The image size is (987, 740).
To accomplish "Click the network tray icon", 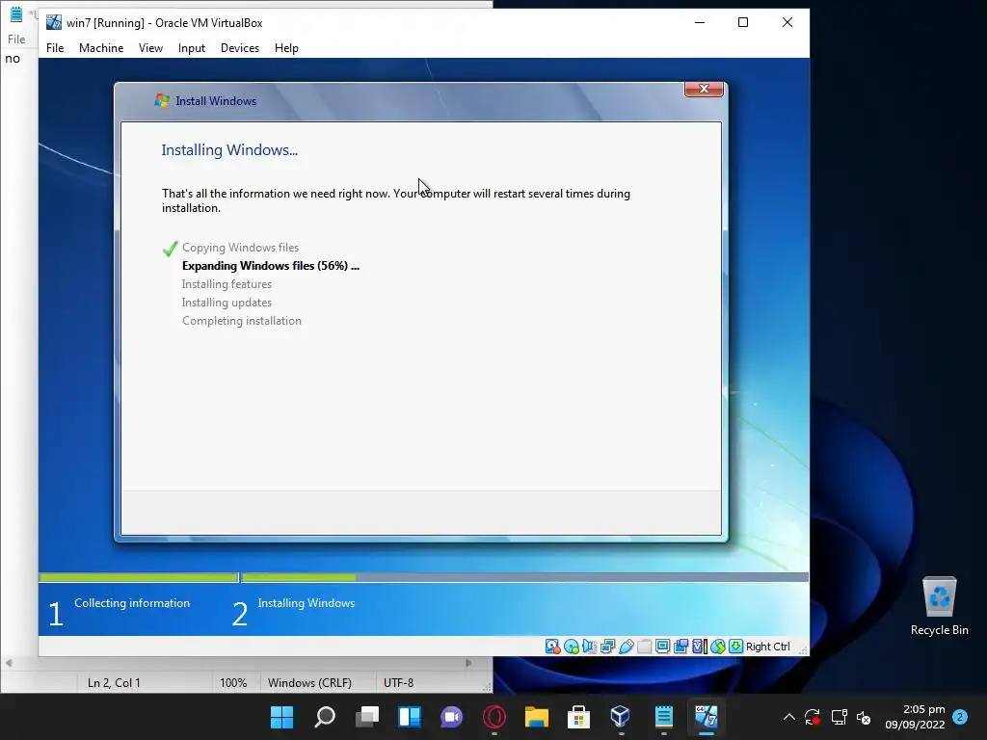I will [x=839, y=717].
